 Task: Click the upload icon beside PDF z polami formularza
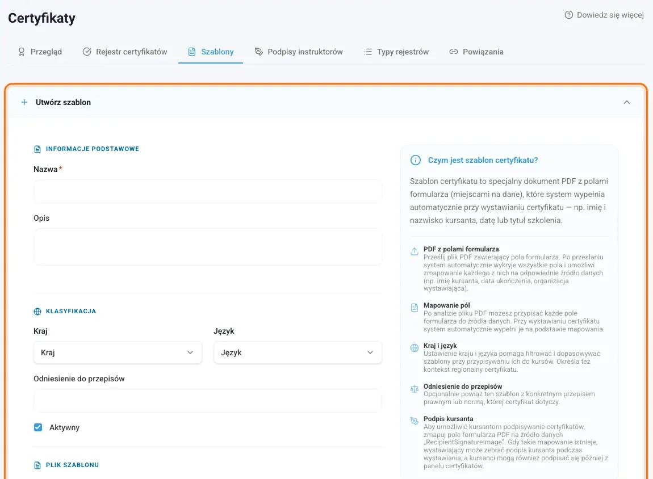tap(415, 251)
